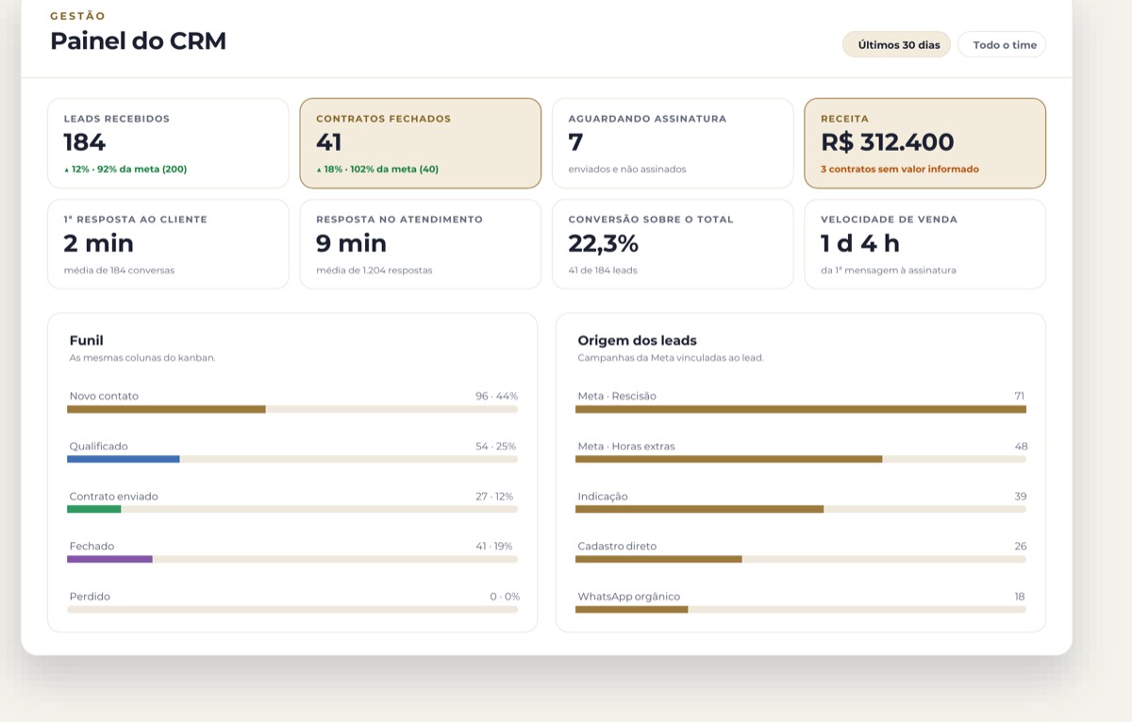1132x722 pixels.
Task: Click the '27 · 12%' value
Action: tap(494, 496)
